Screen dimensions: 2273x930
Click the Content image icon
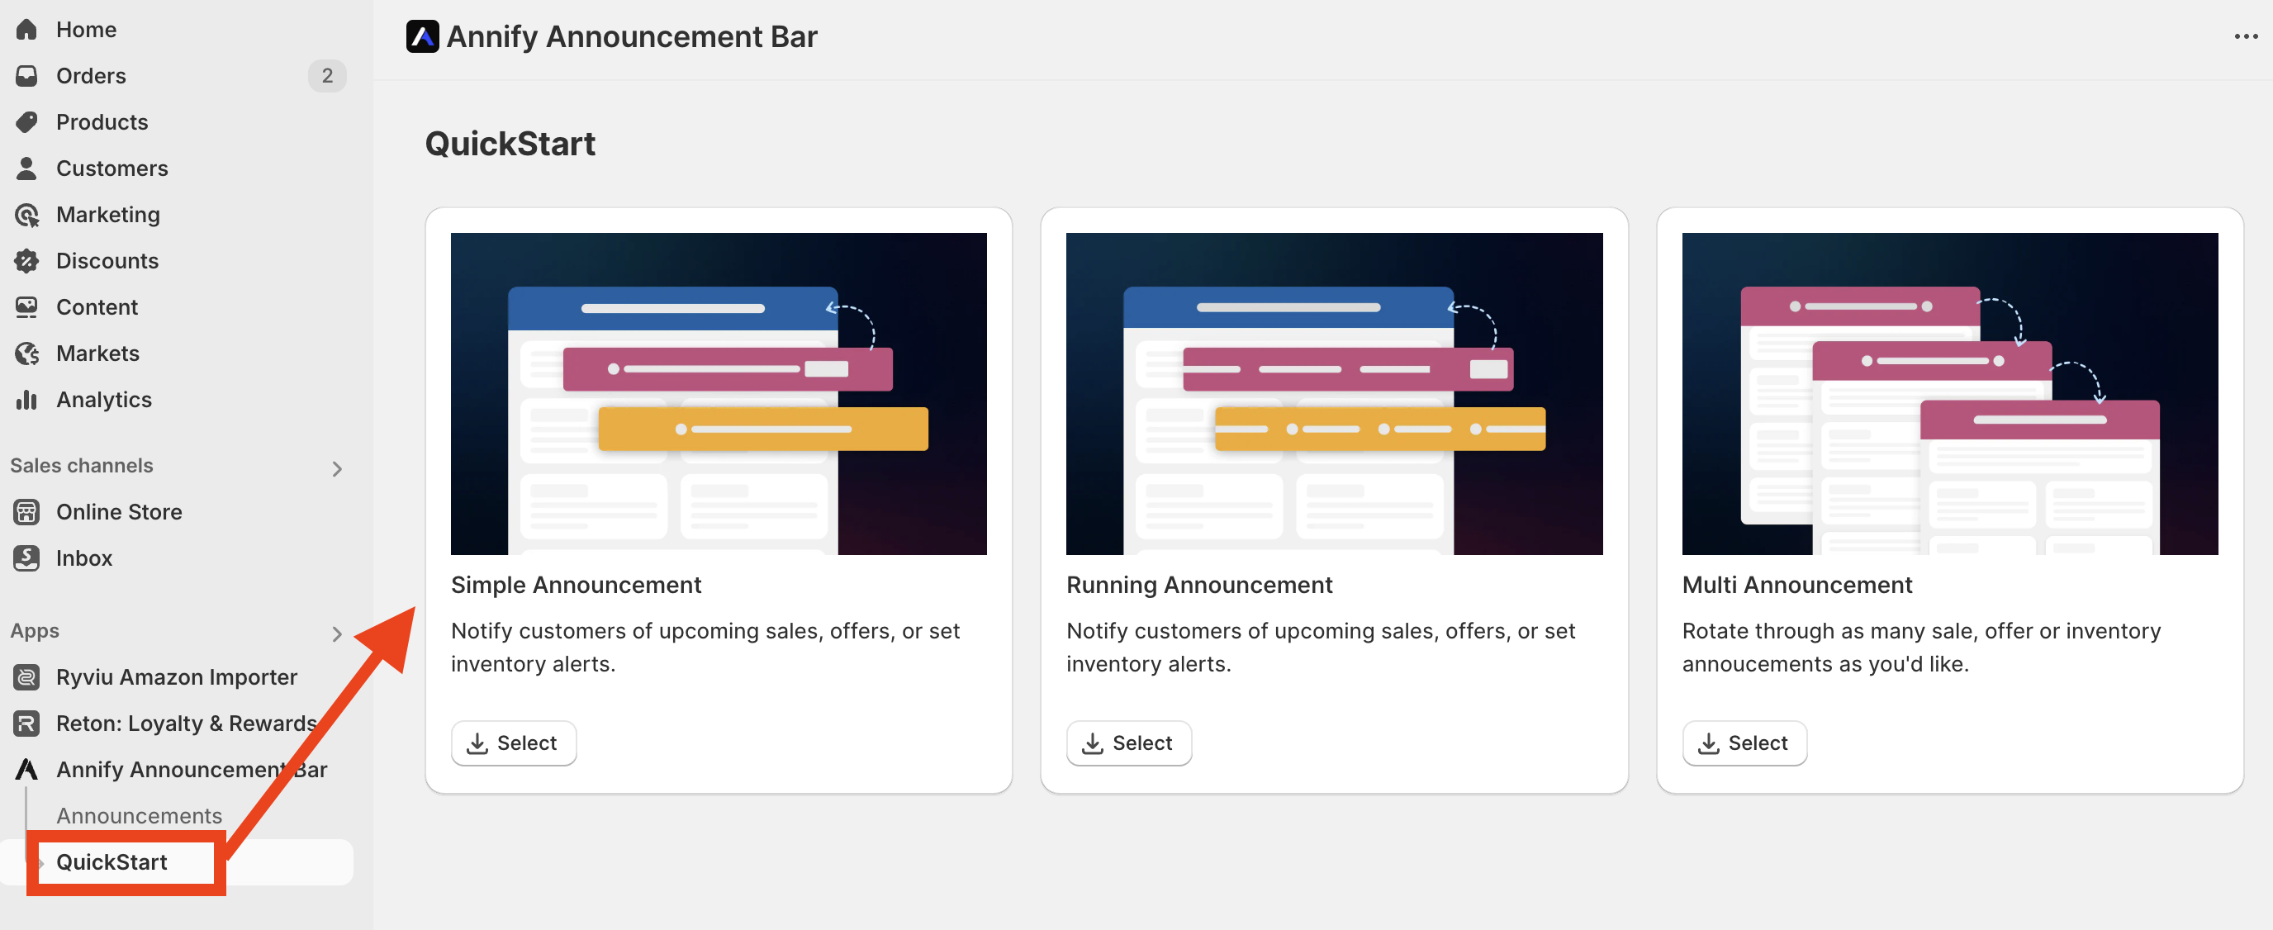coord(26,307)
